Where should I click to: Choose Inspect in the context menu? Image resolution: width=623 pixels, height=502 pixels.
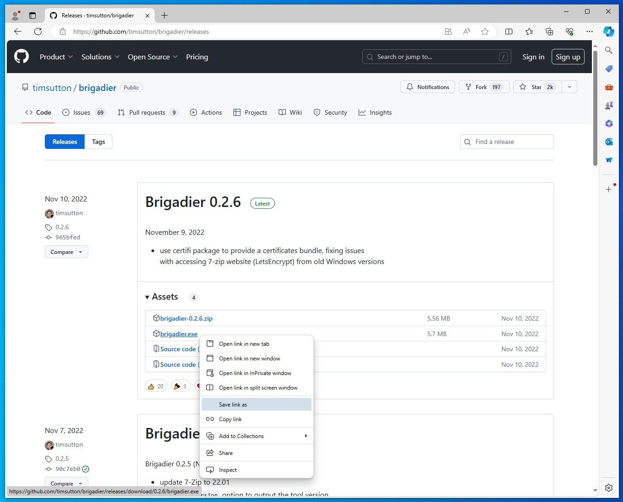tap(257, 470)
